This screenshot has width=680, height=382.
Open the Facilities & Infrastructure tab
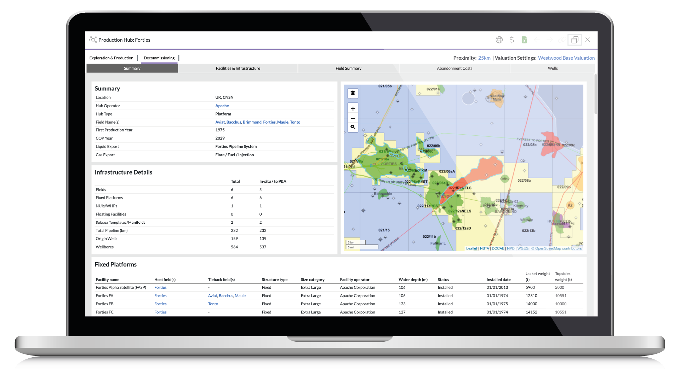point(238,69)
